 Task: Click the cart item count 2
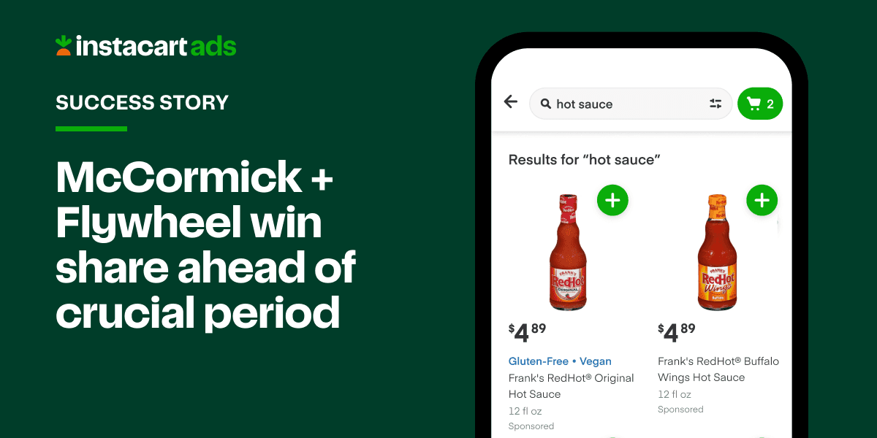pos(770,104)
